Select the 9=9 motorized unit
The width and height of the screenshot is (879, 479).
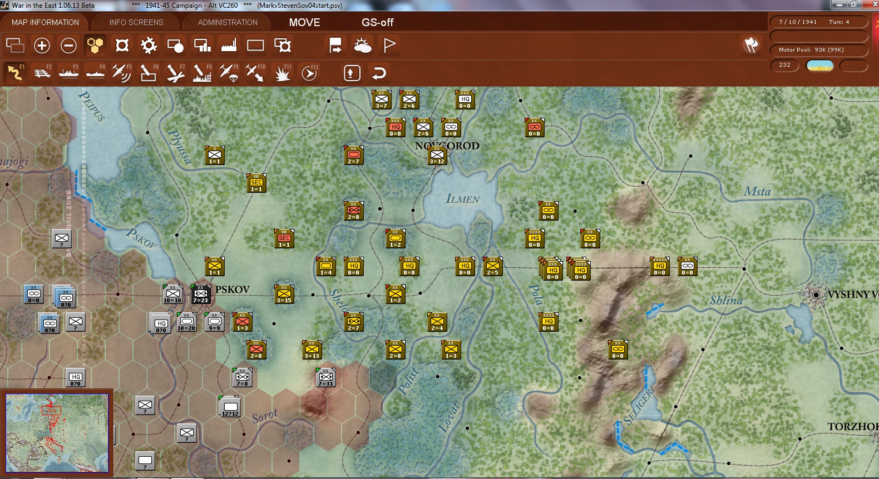[x=214, y=322]
